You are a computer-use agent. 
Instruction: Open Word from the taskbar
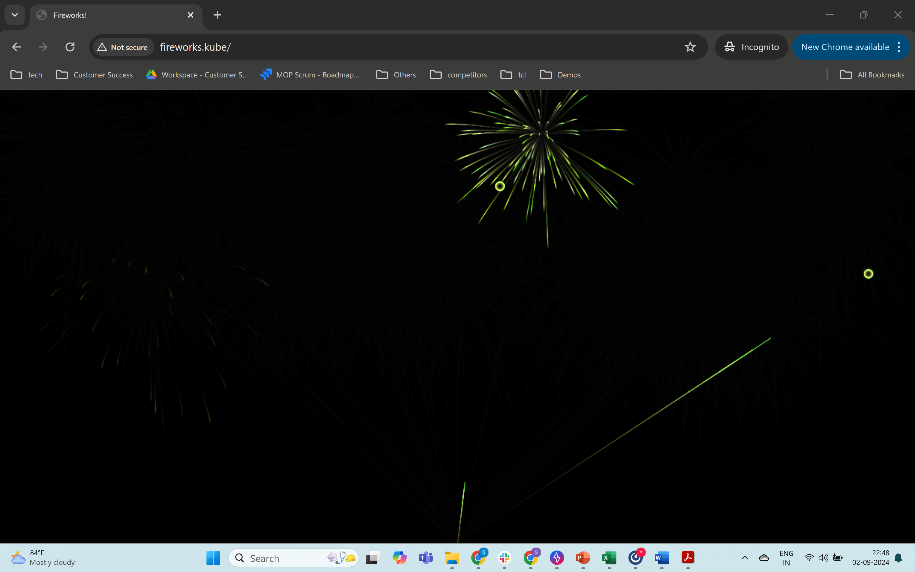(662, 558)
